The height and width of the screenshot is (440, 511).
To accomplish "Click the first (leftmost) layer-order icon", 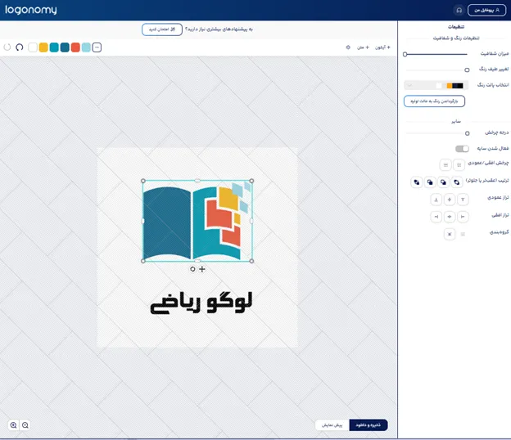I will point(417,182).
